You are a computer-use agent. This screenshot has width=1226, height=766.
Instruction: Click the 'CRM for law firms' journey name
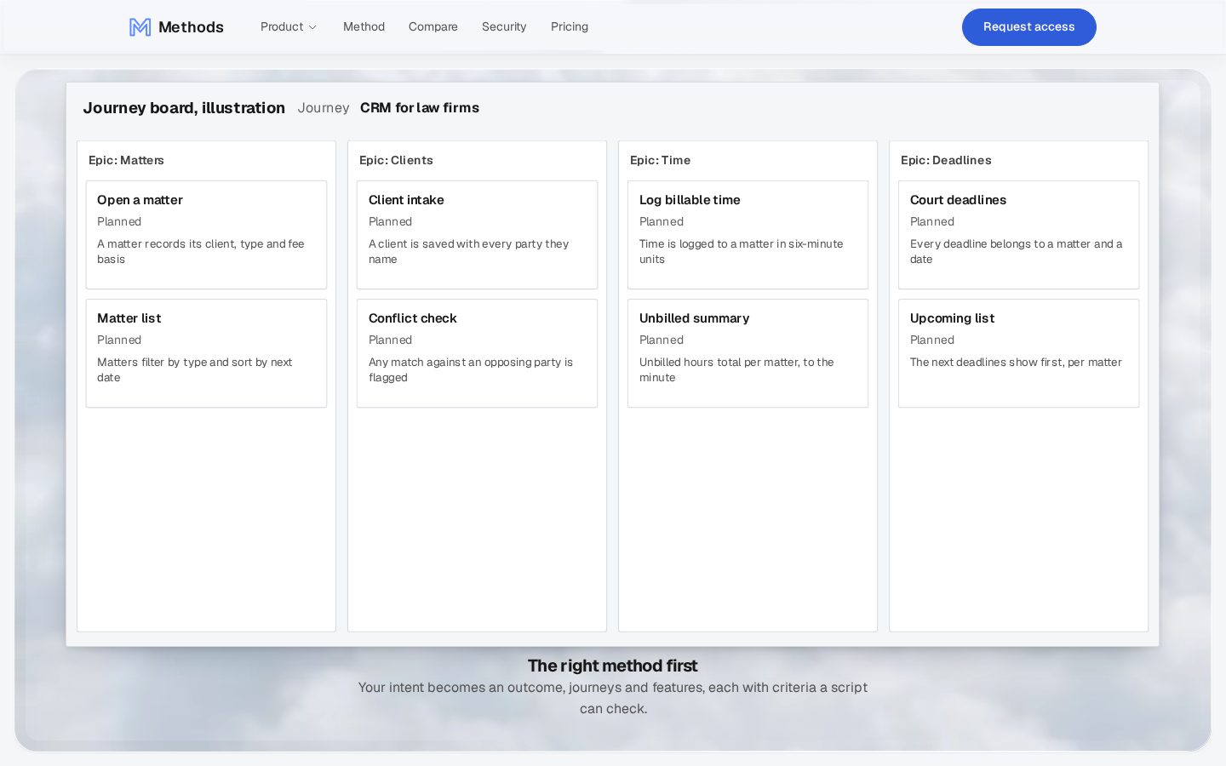pos(420,108)
